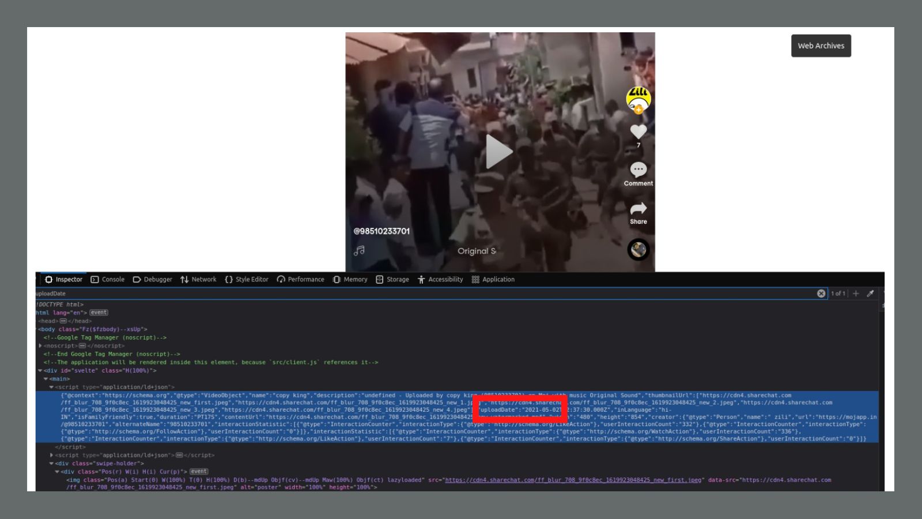Screen dimensions: 922x519
Task: Click the Web Archives button
Action: [821, 46]
